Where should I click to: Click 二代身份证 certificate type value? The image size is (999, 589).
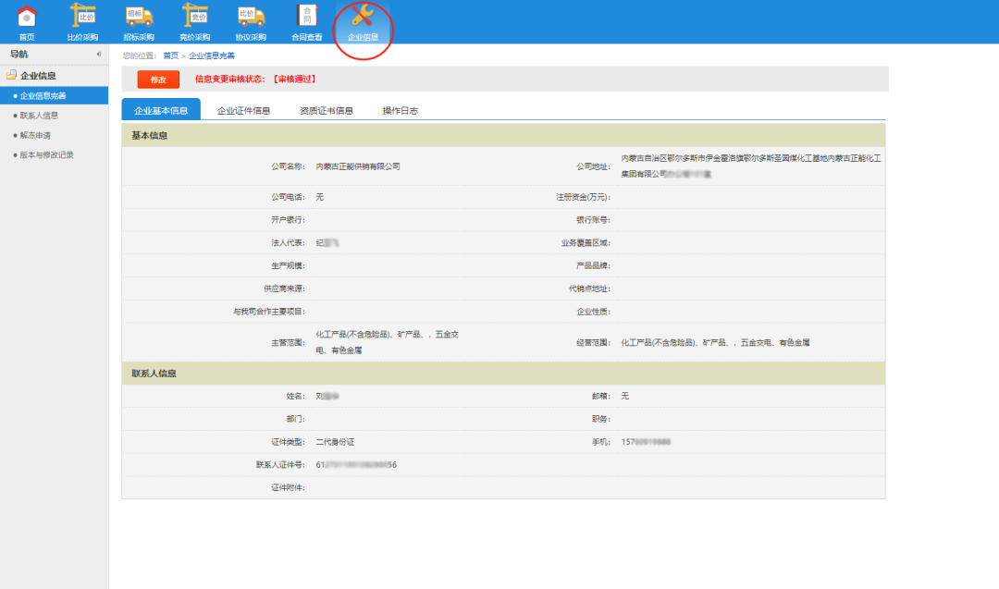coord(335,442)
